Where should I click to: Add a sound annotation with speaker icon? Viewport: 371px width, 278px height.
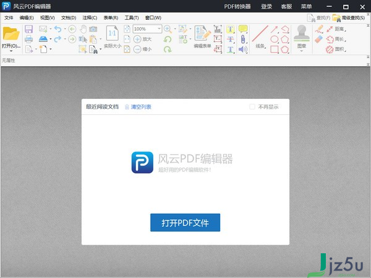pyautogui.click(x=243, y=49)
